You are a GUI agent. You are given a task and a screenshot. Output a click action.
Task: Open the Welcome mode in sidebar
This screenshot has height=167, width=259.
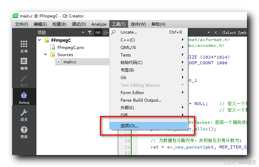click(x=24, y=46)
